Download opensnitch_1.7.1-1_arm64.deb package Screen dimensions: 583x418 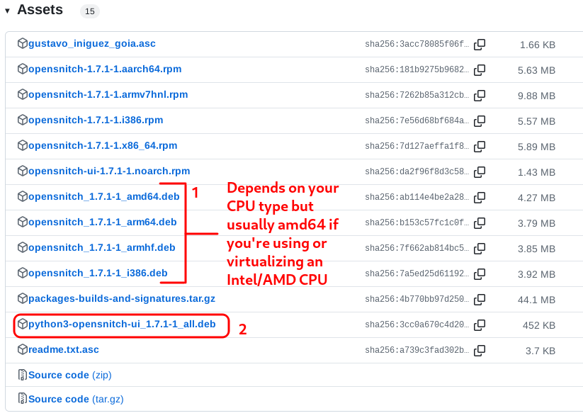[102, 222]
